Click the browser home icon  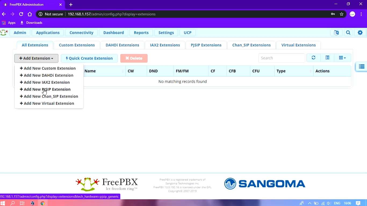30,14
